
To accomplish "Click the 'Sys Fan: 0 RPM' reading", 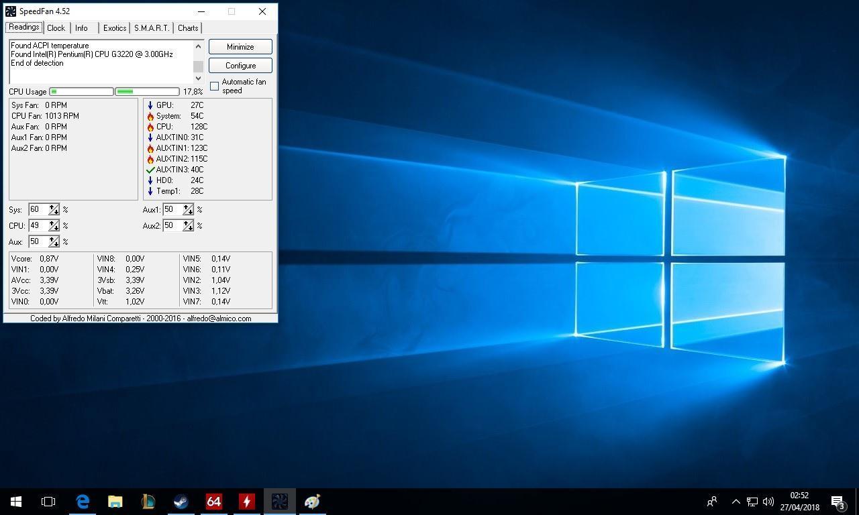I will click(39, 105).
